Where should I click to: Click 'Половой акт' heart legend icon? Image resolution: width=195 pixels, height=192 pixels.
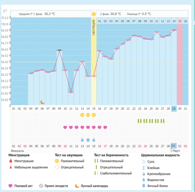point(11,186)
